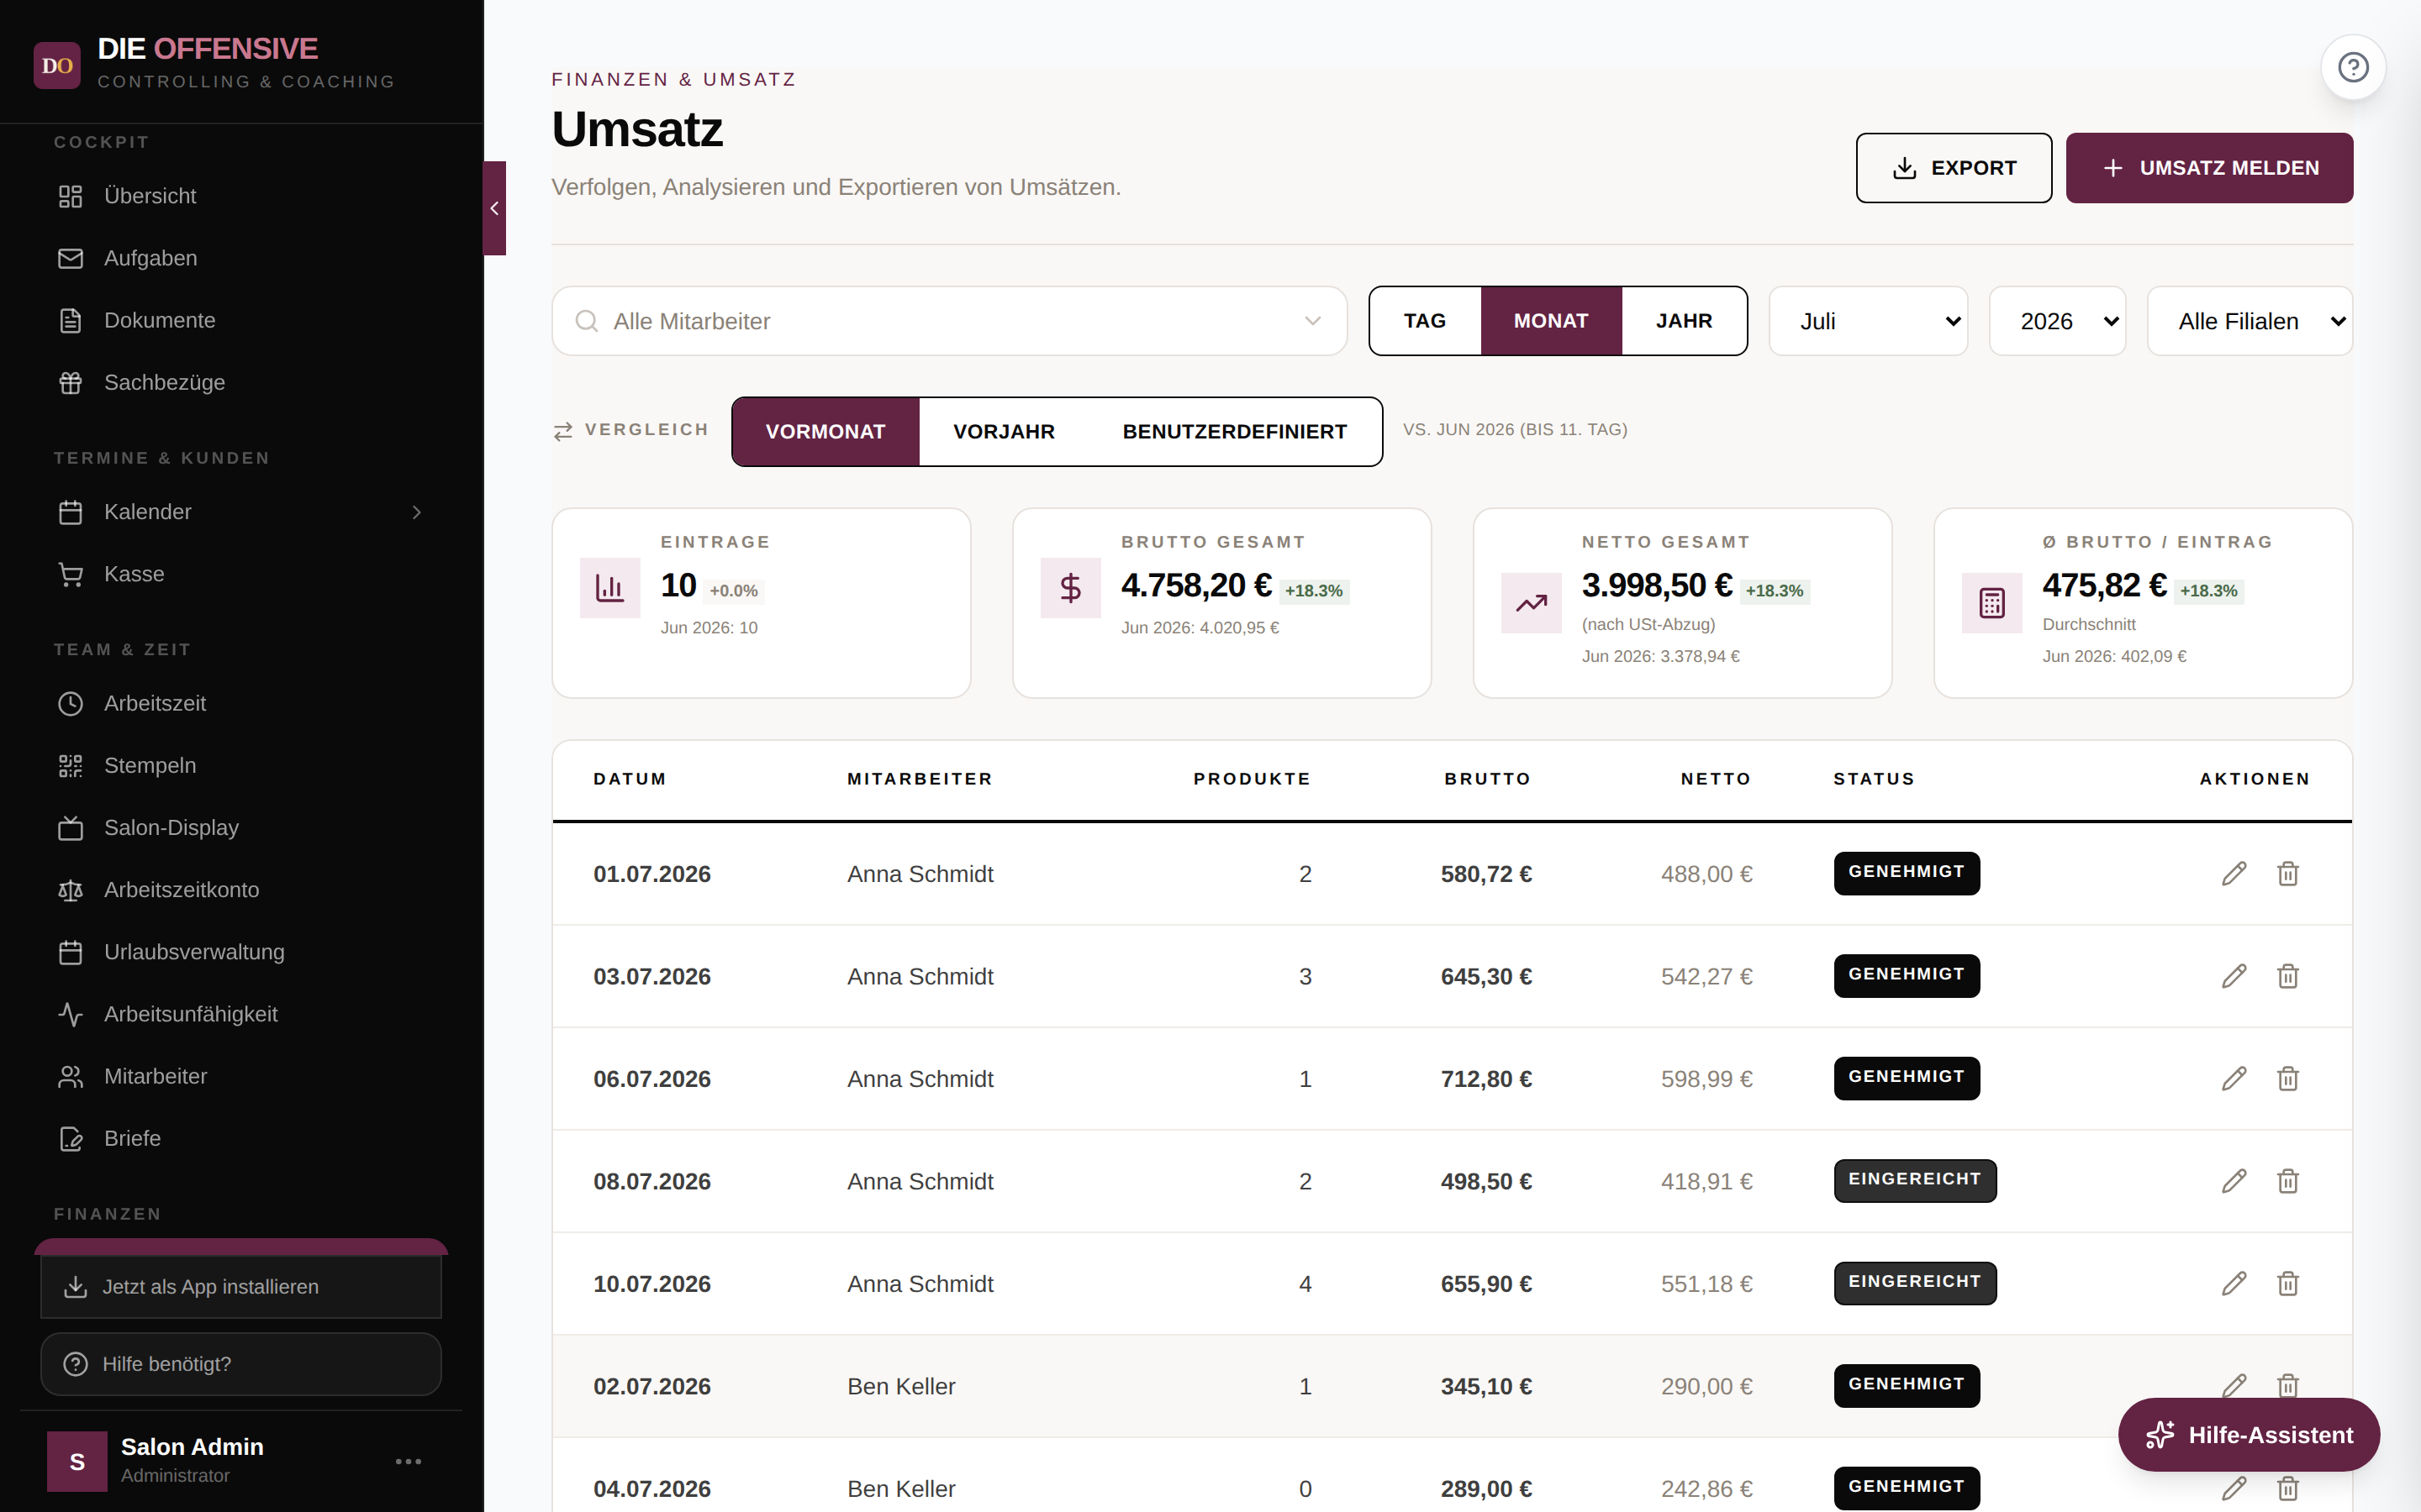Image resolution: width=2421 pixels, height=1512 pixels.
Task: Open Arbeitszeitkonto in the sidebar
Action: point(241,890)
